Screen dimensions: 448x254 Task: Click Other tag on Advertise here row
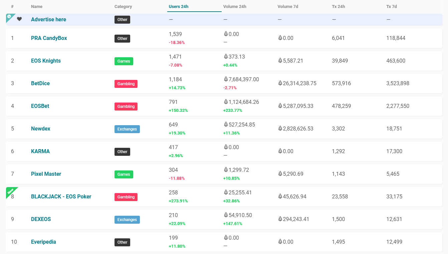click(x=122, y=19)
